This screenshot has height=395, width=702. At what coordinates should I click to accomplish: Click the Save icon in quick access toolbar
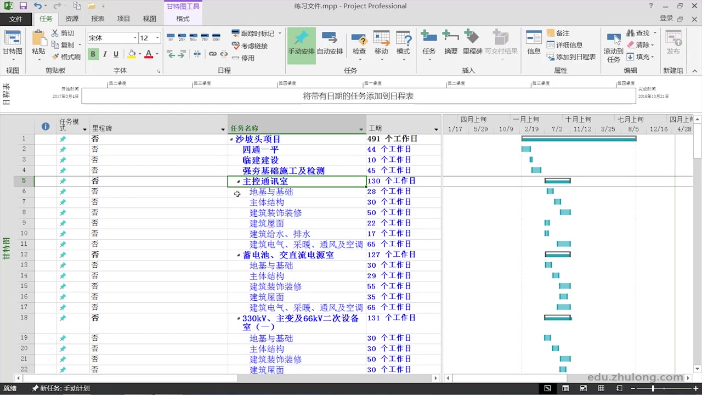click(x=23, y=6)
